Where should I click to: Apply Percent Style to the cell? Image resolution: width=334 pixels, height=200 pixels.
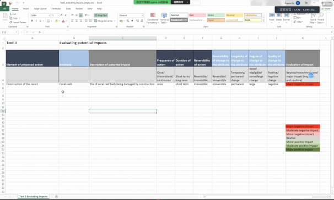(x=128, y=21)
